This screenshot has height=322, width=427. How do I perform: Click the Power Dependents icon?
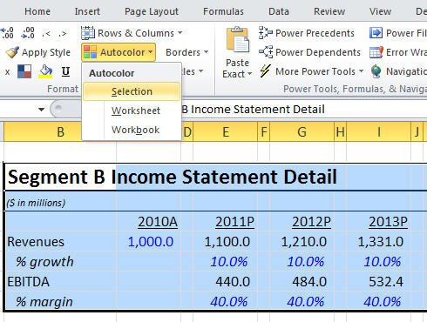click(x=266, y=52)
